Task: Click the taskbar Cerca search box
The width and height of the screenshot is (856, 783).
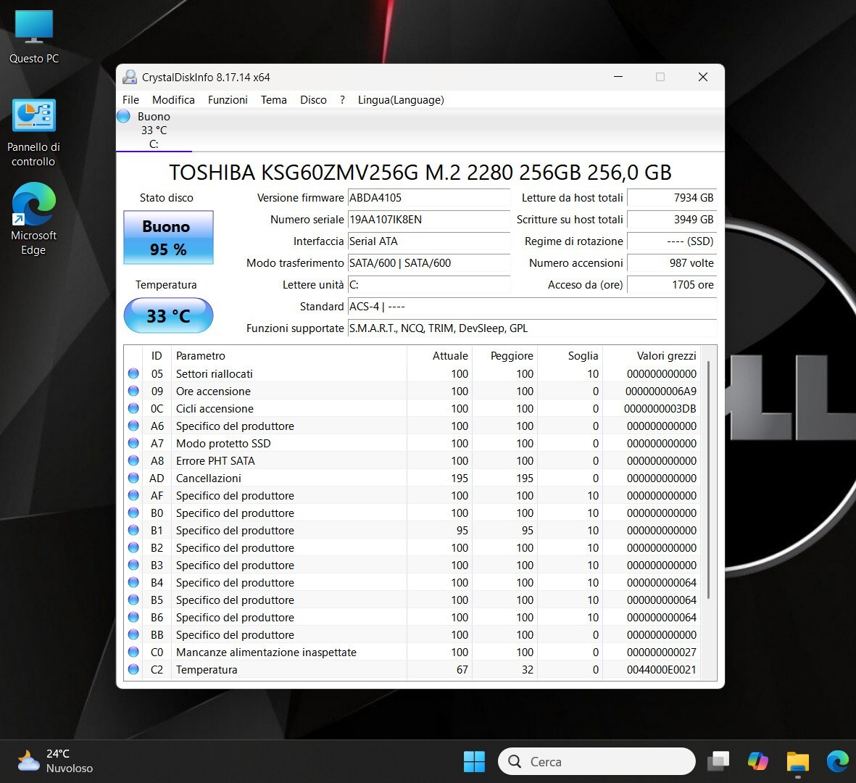Action: (x=597, y=761)
